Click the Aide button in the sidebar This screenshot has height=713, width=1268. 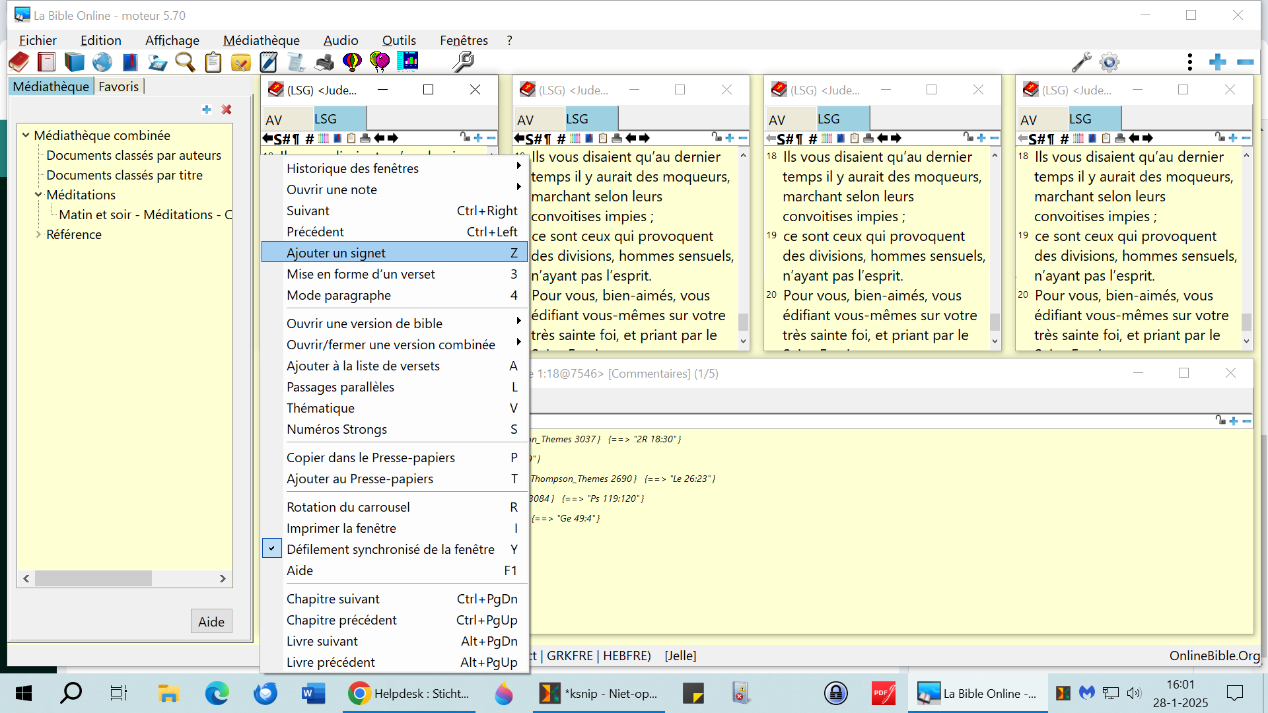[x=211, y=621]
